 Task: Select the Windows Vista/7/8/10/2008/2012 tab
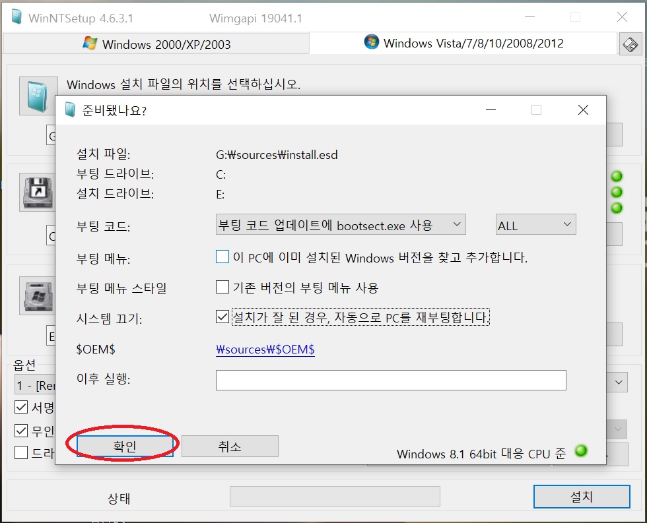tap(463, 43)
